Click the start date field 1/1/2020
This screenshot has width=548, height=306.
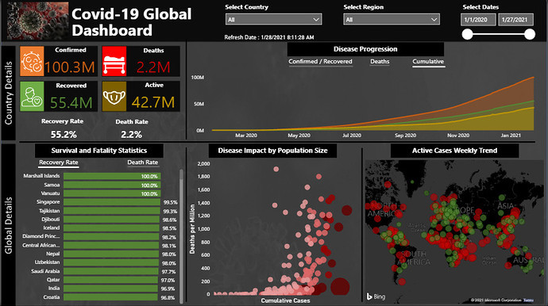pyautogui.click(x=478, y=20)
